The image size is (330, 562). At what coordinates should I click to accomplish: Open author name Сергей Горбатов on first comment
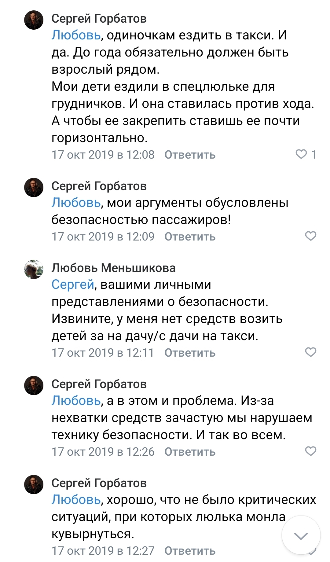coord(99,19)
